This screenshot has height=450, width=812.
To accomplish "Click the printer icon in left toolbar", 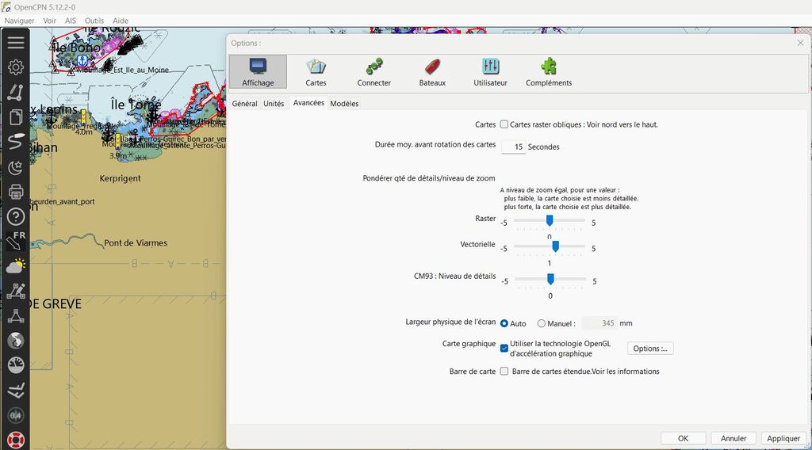I will [15, 192].
